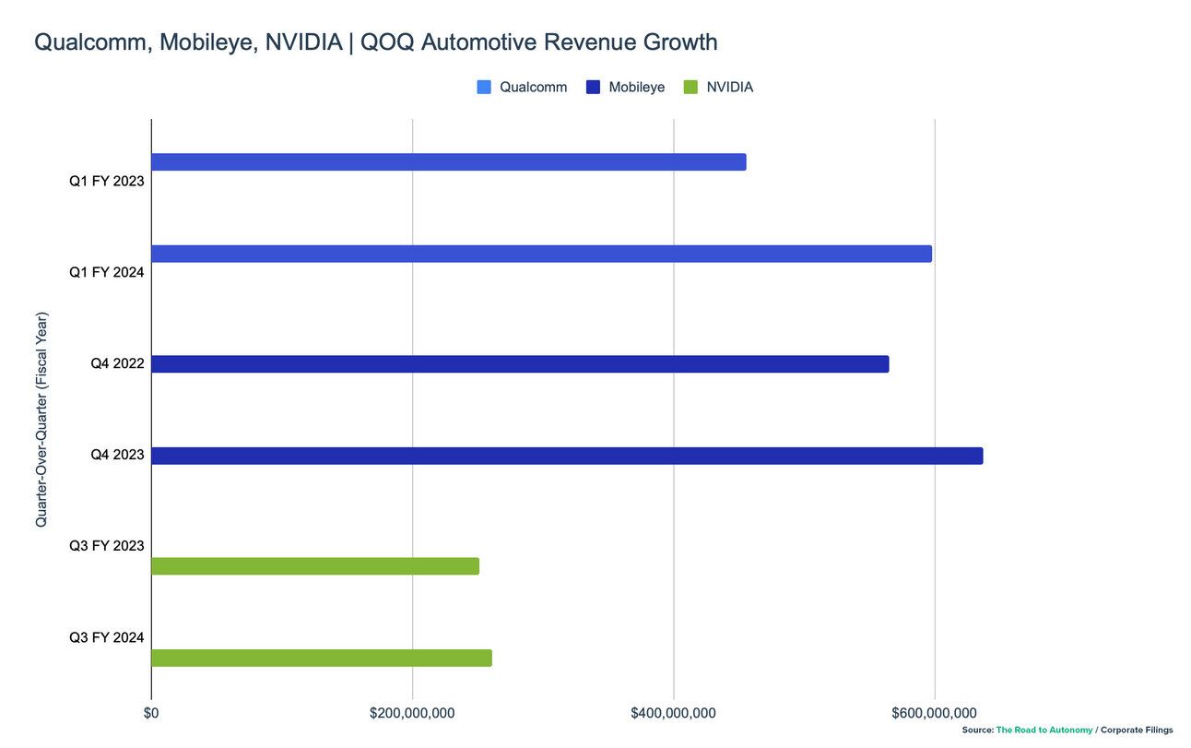Click the Q3 FY 2024 axis label

(x=107, y=637)
